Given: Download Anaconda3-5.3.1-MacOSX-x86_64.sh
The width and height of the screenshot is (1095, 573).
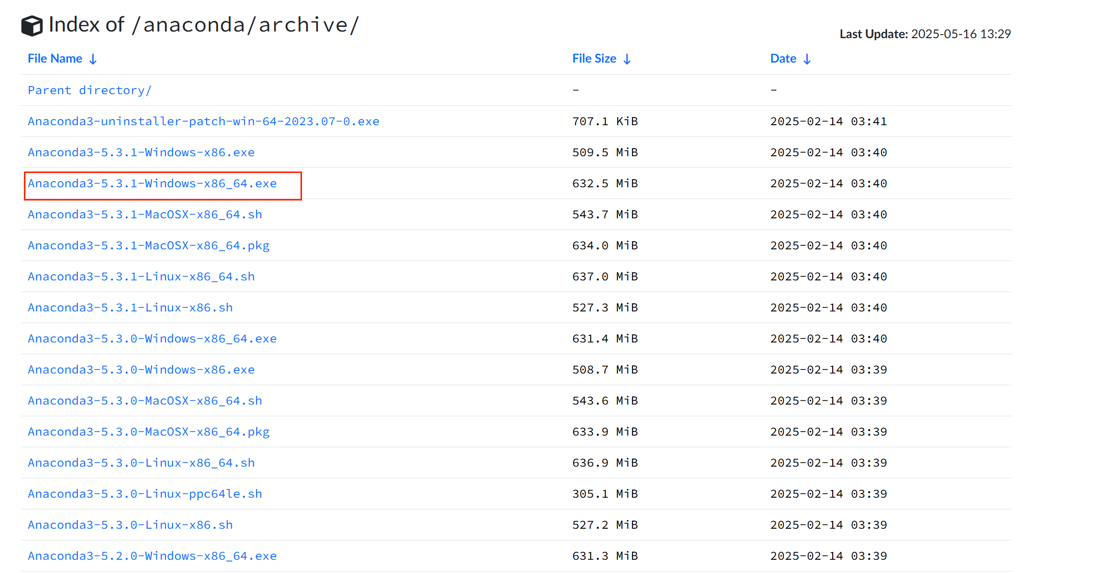Looking at the screenshot, I should click(145, 214).
